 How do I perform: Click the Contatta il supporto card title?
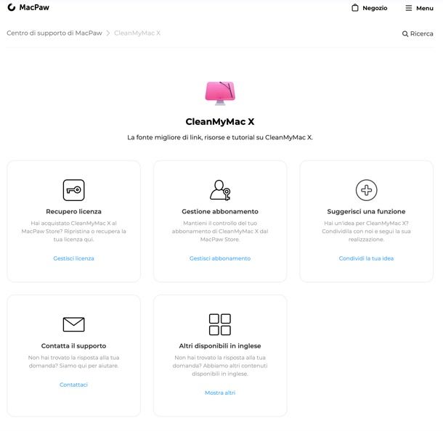coord(74,346)
